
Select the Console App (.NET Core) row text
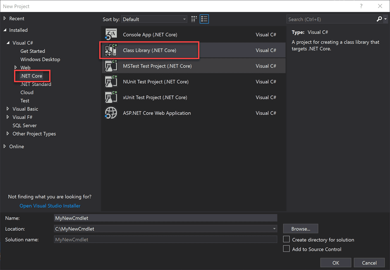click(150, 35)
